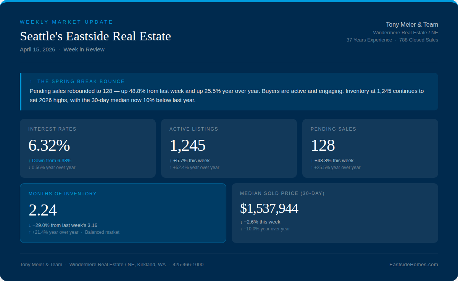Click the Spring Break Bounce summary banner
458x281 pixels.
pos(229,92)
